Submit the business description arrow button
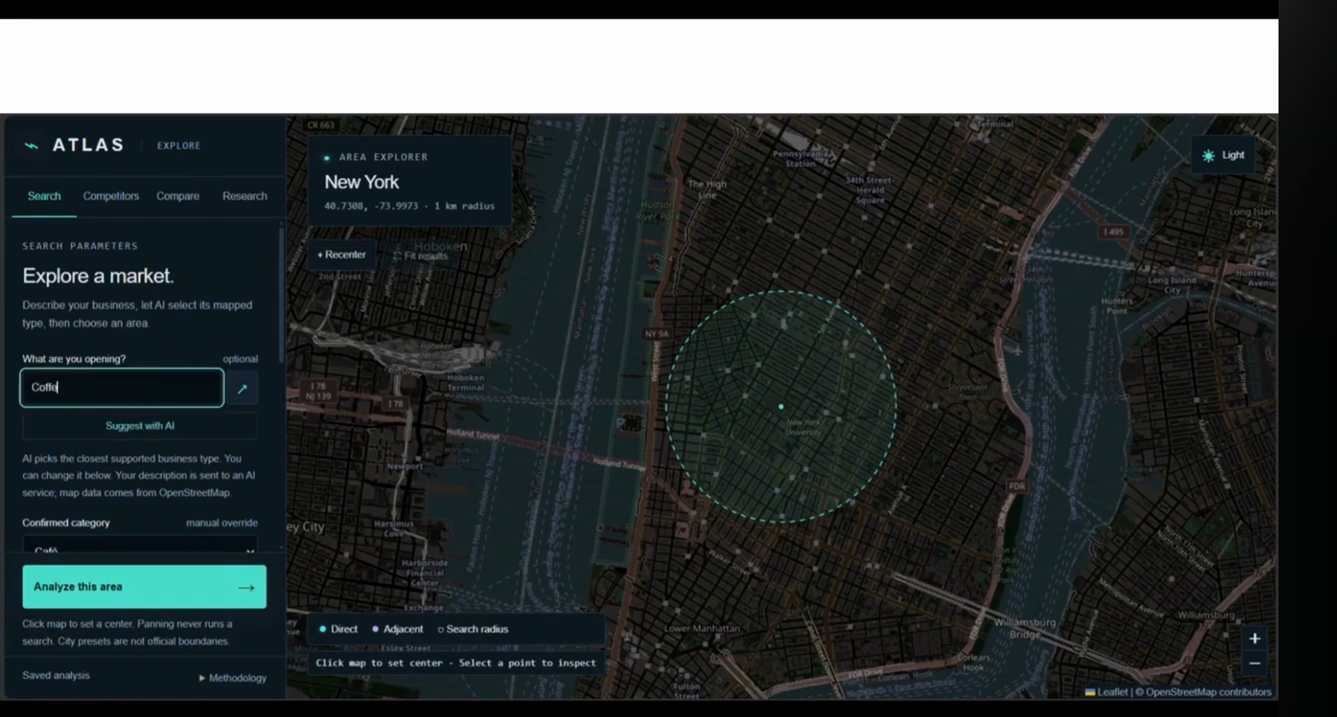This screenshot has width=1337, height=717. tap(243, 389)
